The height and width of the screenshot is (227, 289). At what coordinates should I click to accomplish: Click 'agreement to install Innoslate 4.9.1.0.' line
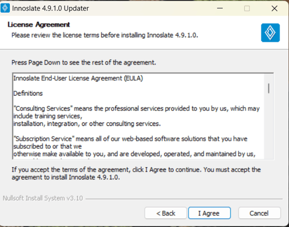tap(66, 177)
